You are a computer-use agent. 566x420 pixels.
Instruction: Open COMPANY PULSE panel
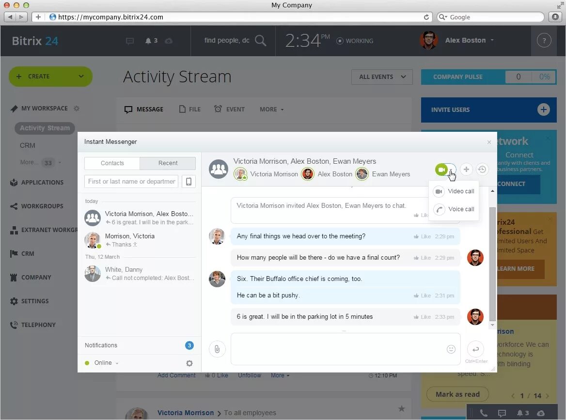click(489, 77)
